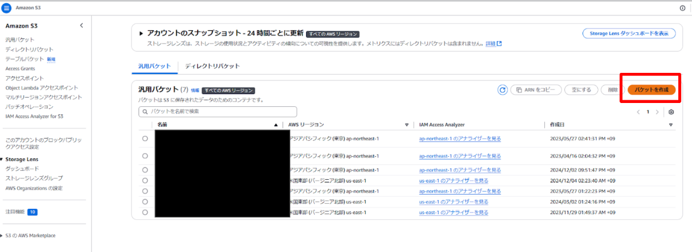Image resolution: width=692 pixels, height=252 pixels.
Task: Select the bucket created 2023/05/27 01:22:23 PM
Action: (x=145, y=191)
